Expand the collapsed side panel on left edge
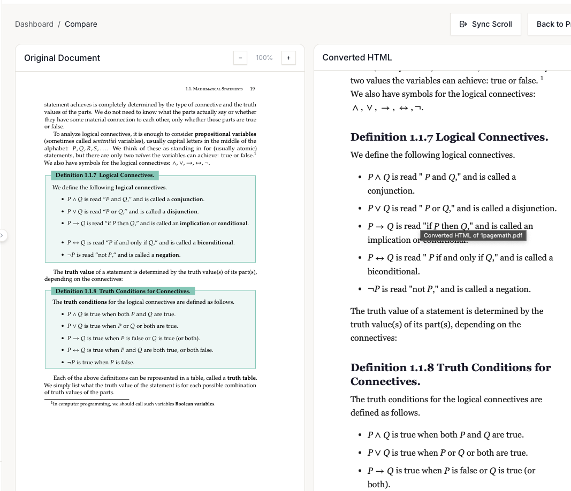This screenshot has width=571, height=491. [x=3, y=235]
